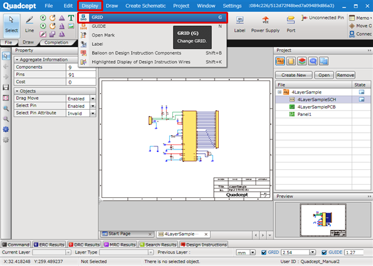
Task: Open Create Schematic menu
Action: click(x=145, y=6)
